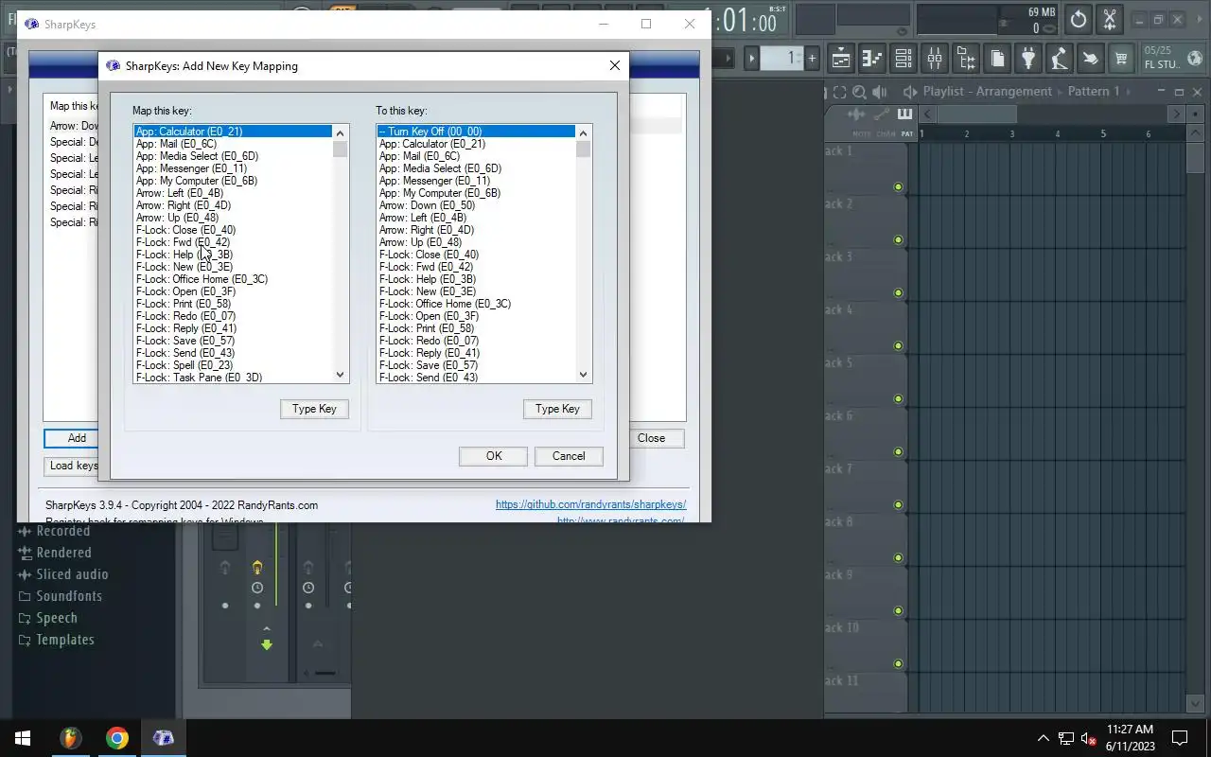Screen dimensions: 1211x757
Task: Mute Track 5 with its green light
Action: coord(898,398)
